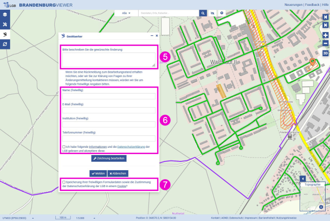Click the Name (freiwillig) field
The height and width of the screenshot is (221, 330).
[109, 96]
